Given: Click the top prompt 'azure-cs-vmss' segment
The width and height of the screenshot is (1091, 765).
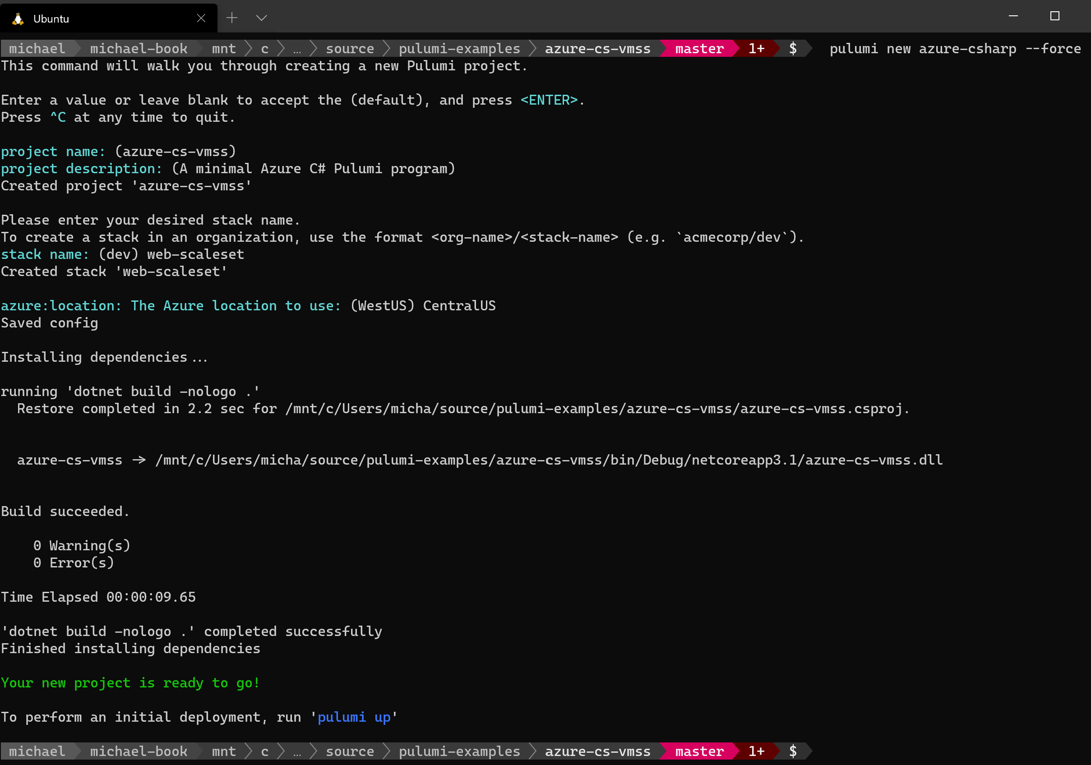Looking at the screenshot, I should [597, 48].
